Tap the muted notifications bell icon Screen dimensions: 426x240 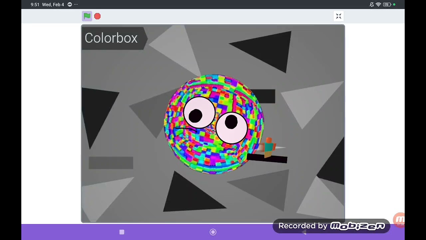(x=372, y=5)
